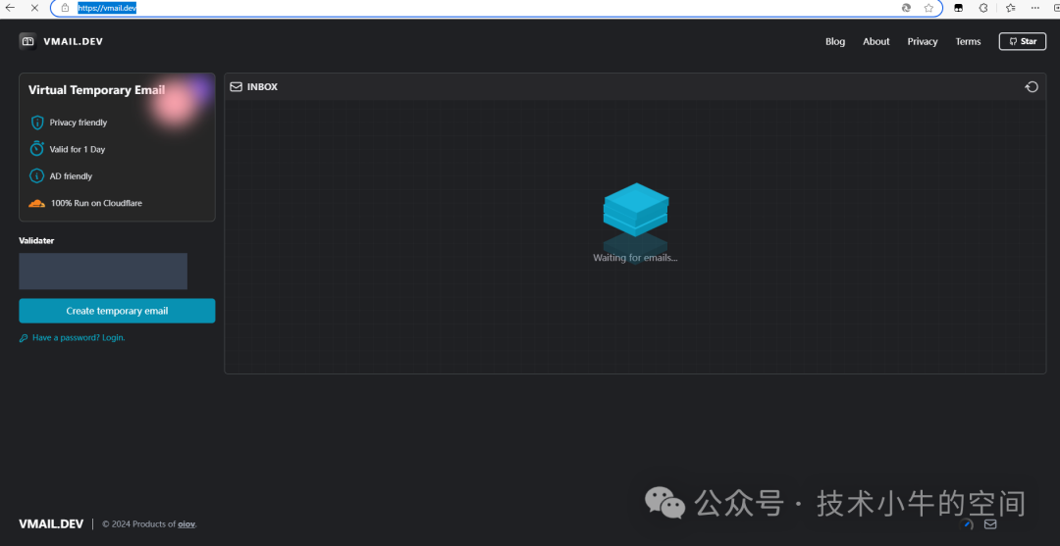Open the Tampermonkey extension icon
Image resolution: width=1060 pixels, height=546 pixels.
pyautogui.click(x=959, y=8)
